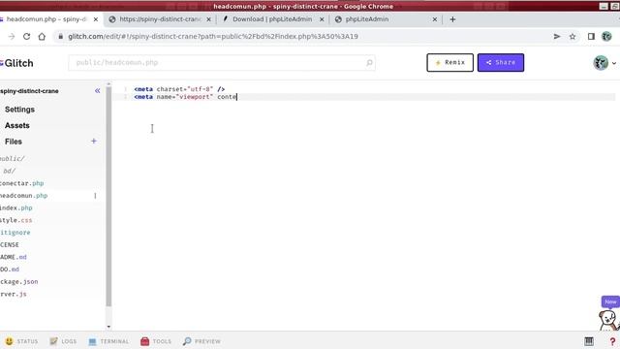Screen dimensions: 620x349
Task: Click line 2 meta viewport code
Action: (185, 97)
